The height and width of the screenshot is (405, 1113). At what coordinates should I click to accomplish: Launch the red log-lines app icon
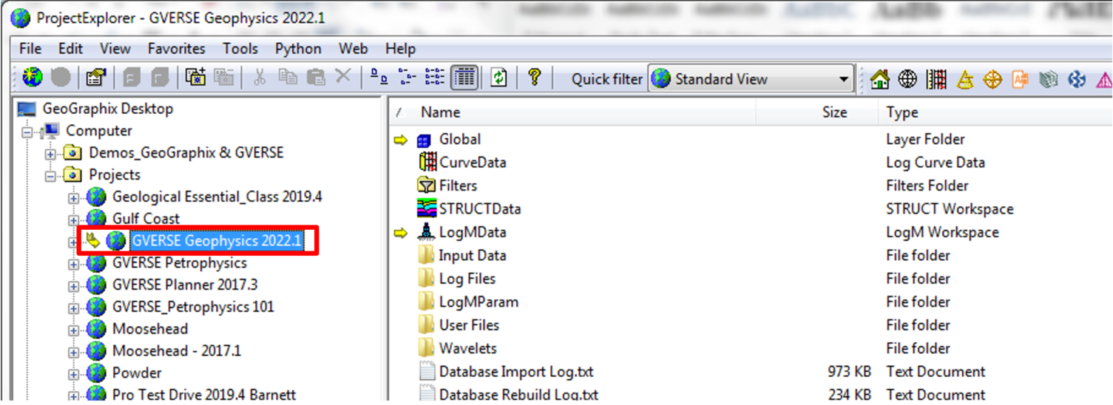(936, 79)
